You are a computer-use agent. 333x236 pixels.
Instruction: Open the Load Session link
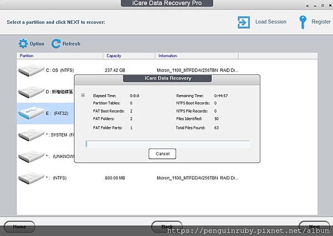pyautogui.click(x=271, y=22)
